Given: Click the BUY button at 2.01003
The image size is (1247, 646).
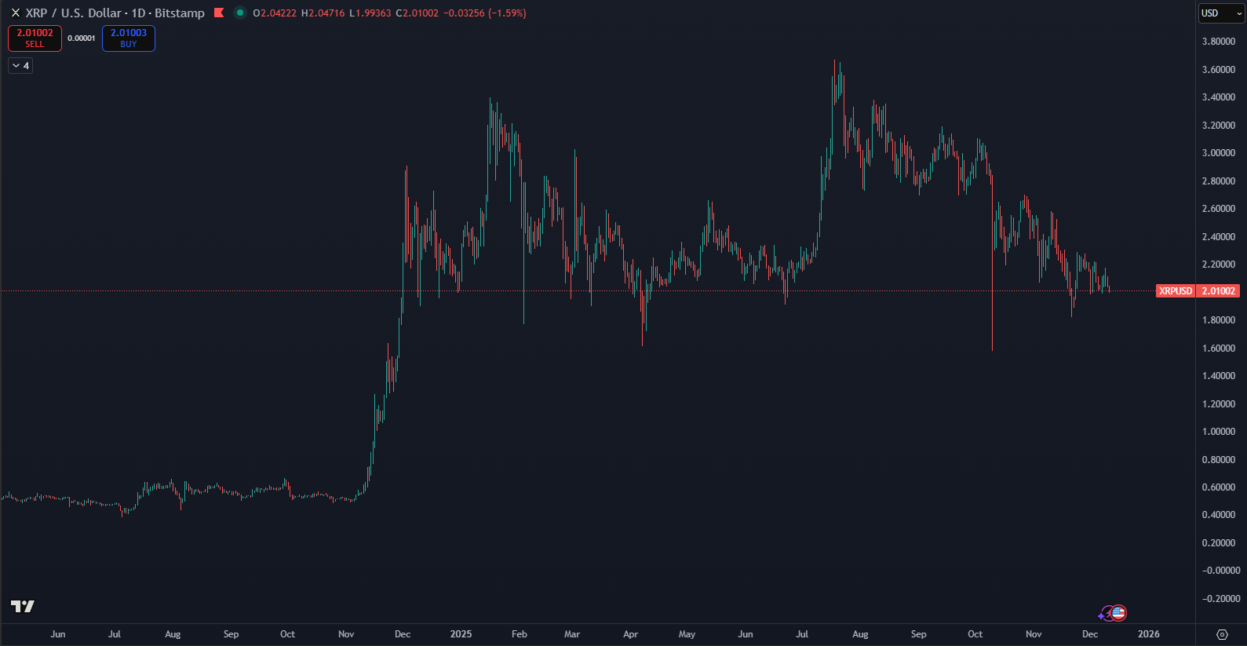Looking at the screenshot, I should click(129, 38).
